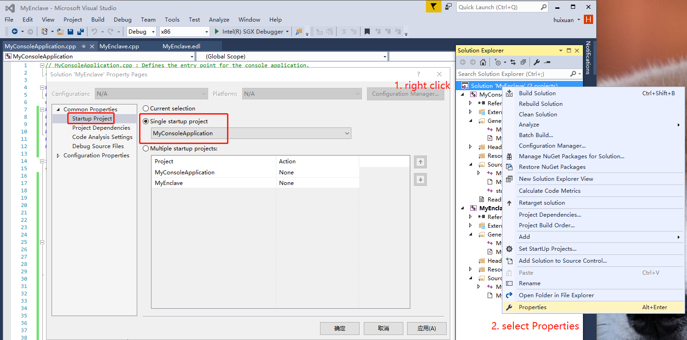This screenshot has width=687, height=340.
Task: Sync Solution Explorer with active document
Action: pyautogui.click(x=513, y=62)
